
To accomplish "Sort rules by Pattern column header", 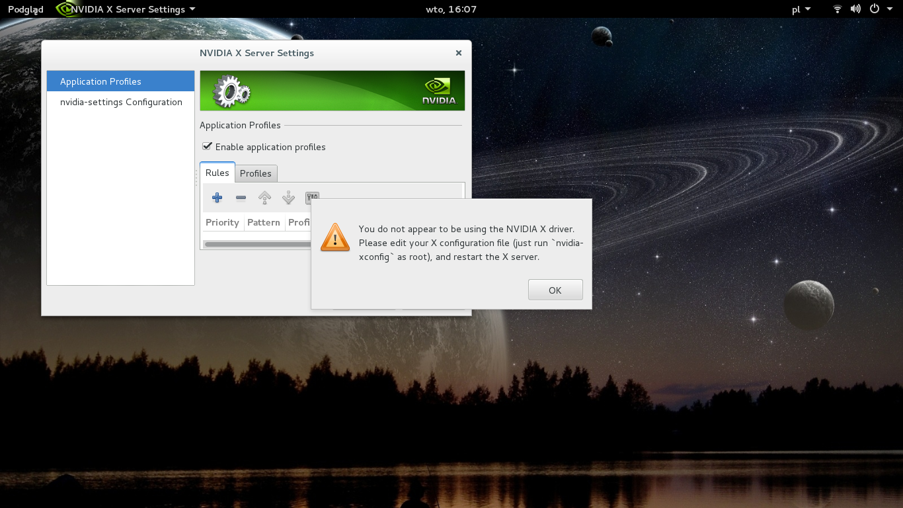I will point(264,222).
